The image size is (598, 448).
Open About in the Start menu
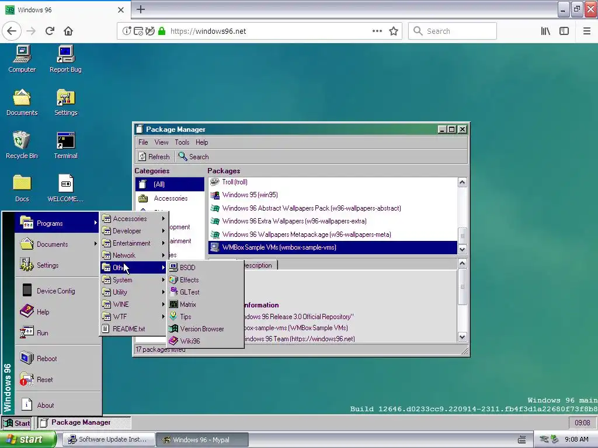(57, 405)
